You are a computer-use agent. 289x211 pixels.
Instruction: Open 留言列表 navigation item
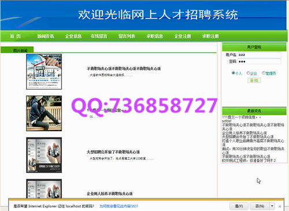[x=127, y=36]
